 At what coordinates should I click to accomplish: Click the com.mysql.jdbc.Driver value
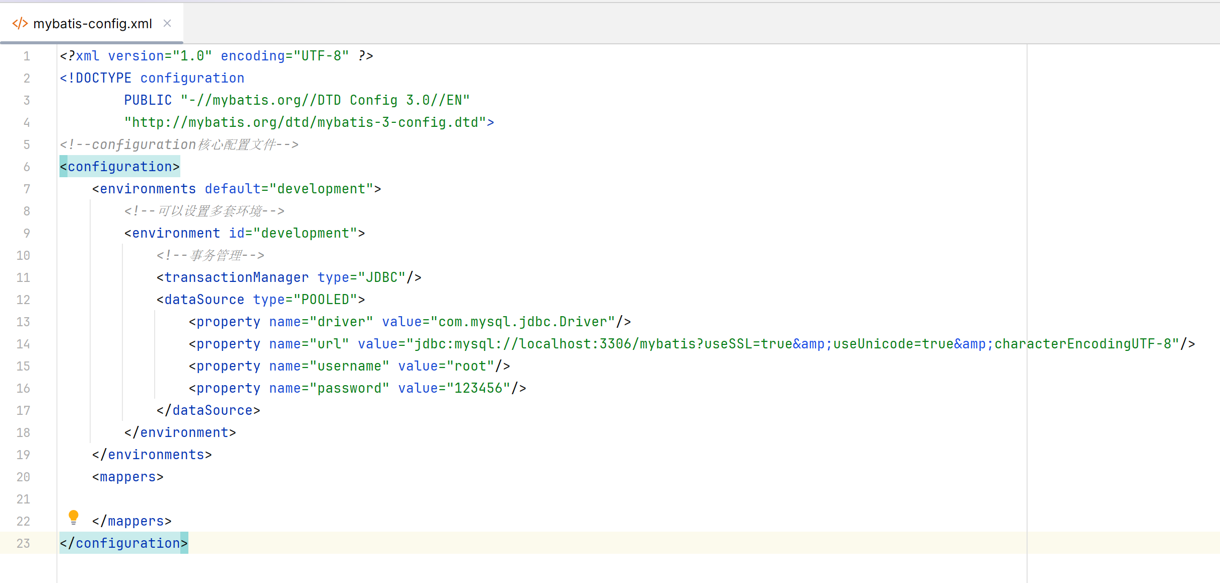(523, 322)
